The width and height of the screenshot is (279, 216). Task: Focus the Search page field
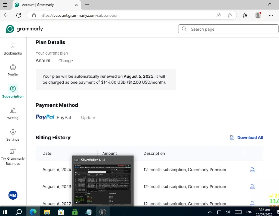[x=228, y=29]
